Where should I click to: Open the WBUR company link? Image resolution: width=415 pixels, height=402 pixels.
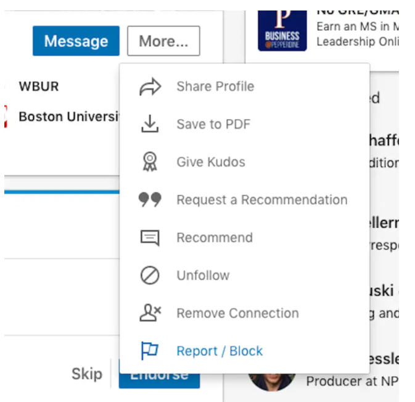(39, 86)
